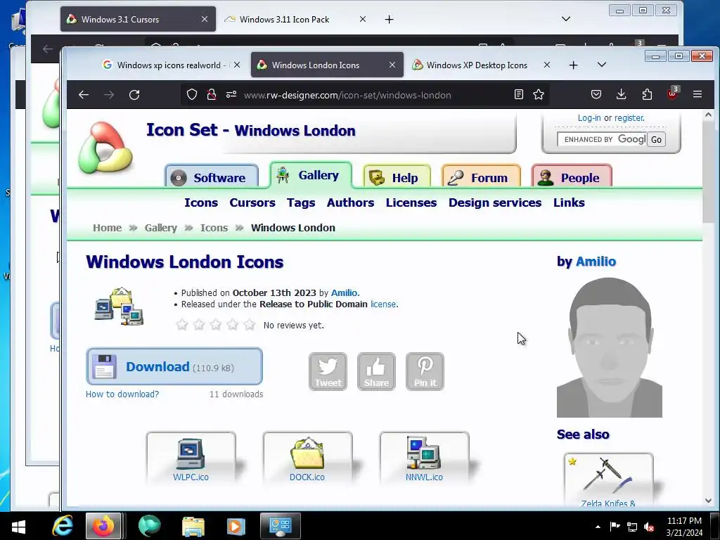The width and height of the screenshot is (720, 540).
Task: Open the Firefox downloads panel
Action: (622, 95)
